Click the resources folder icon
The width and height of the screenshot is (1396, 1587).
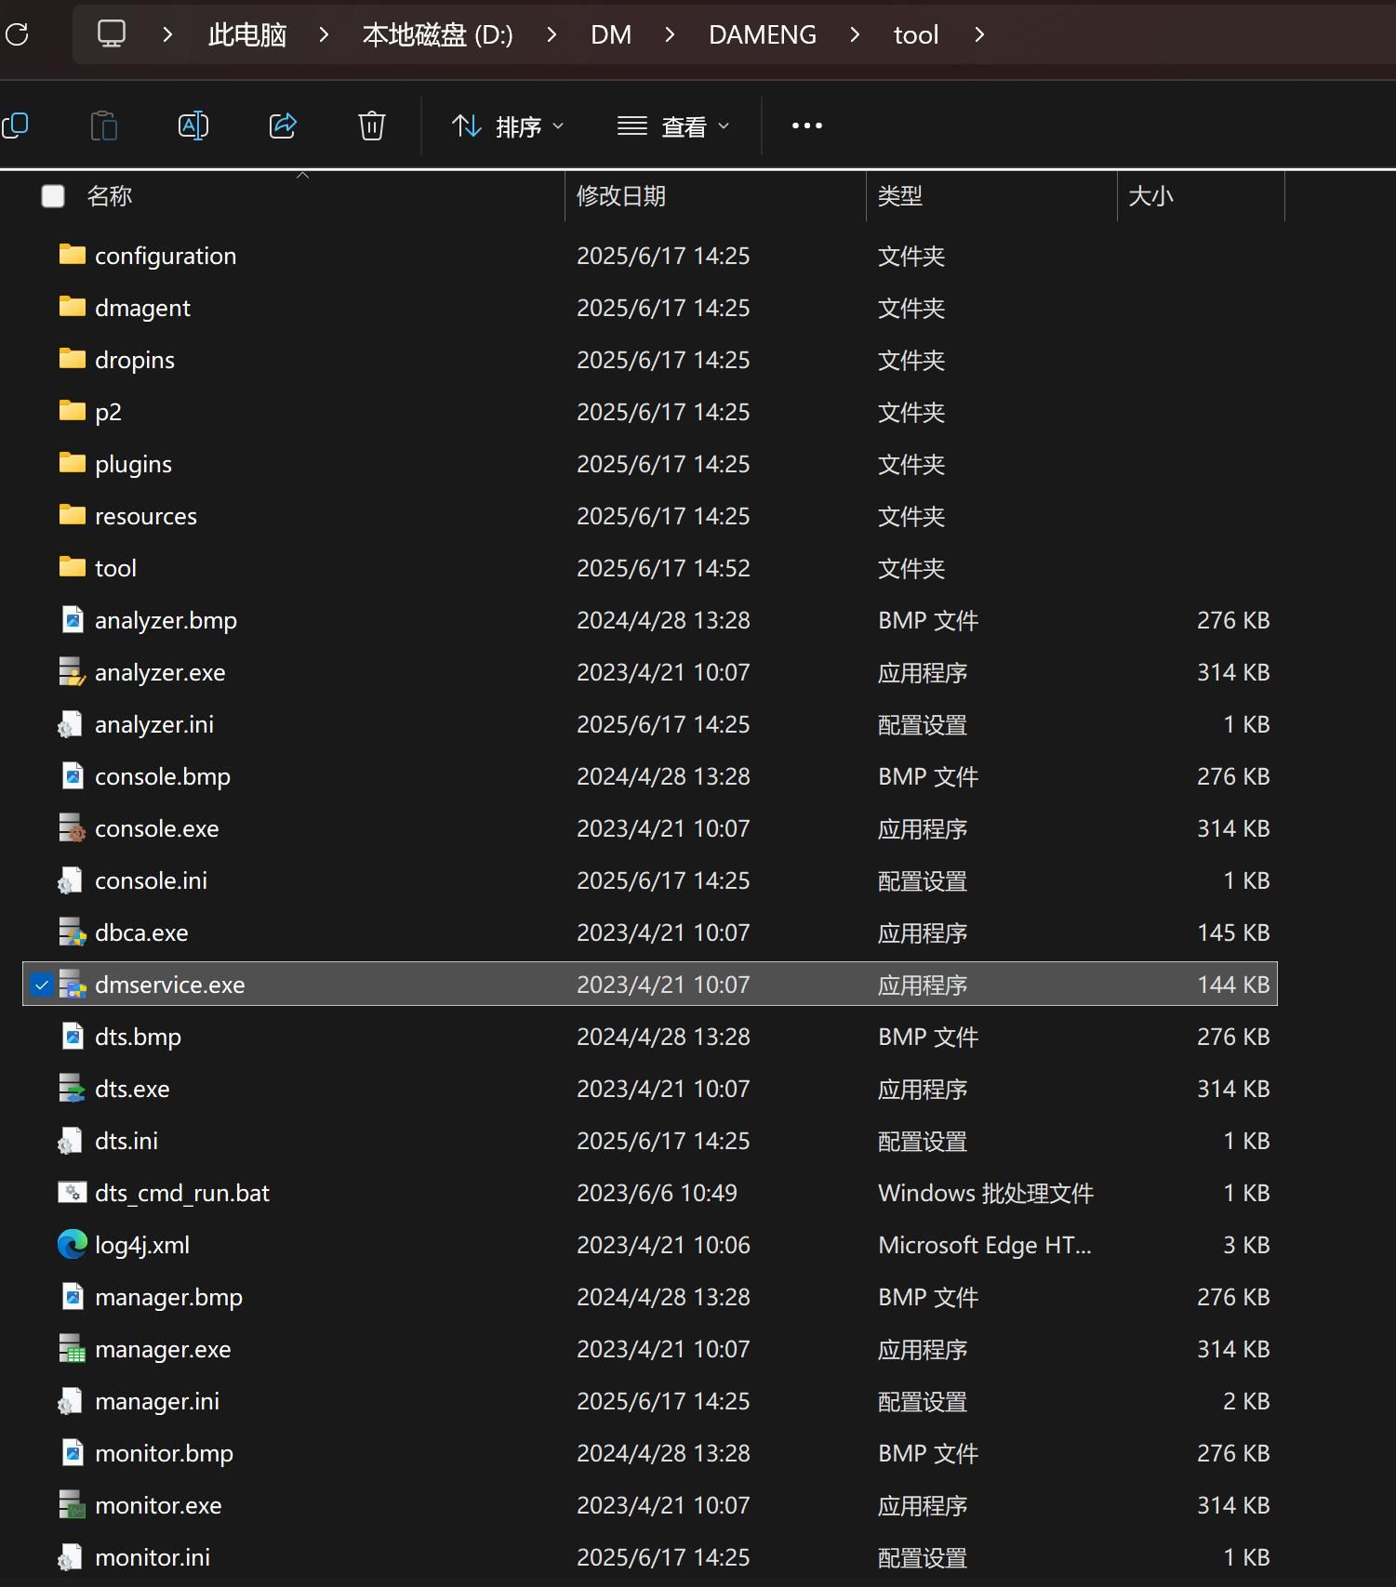point(73,515)
